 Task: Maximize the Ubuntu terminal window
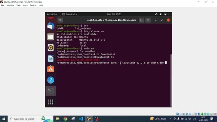click(x=162, y=20)
